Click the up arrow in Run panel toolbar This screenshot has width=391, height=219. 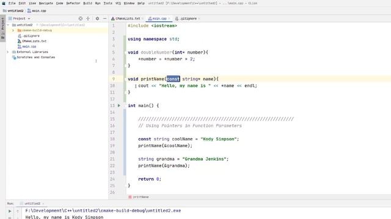coord(18,211)
